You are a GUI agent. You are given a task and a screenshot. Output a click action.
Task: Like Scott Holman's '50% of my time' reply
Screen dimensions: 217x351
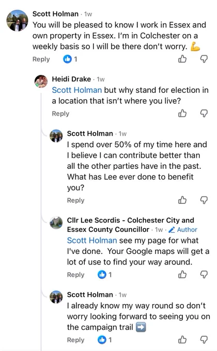point(182,200)
